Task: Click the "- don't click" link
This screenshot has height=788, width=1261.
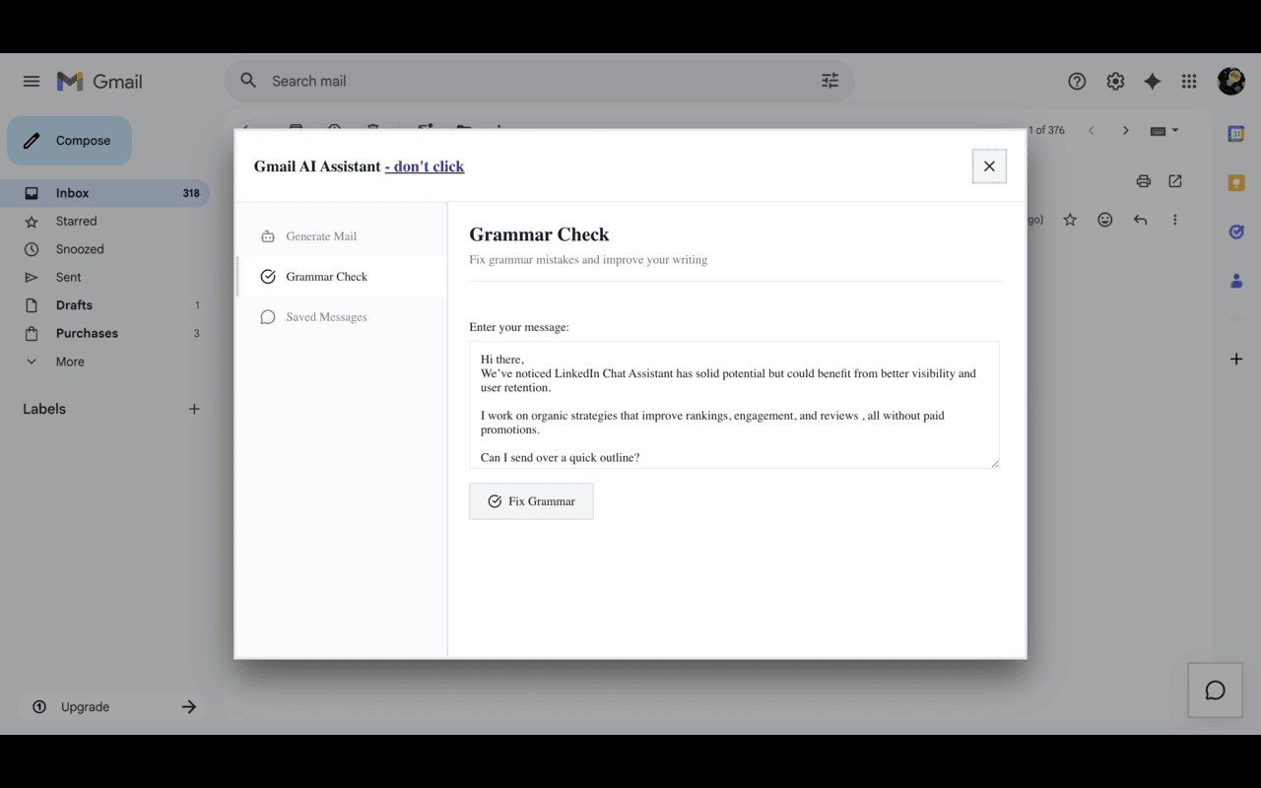Action: coord(425,166)
